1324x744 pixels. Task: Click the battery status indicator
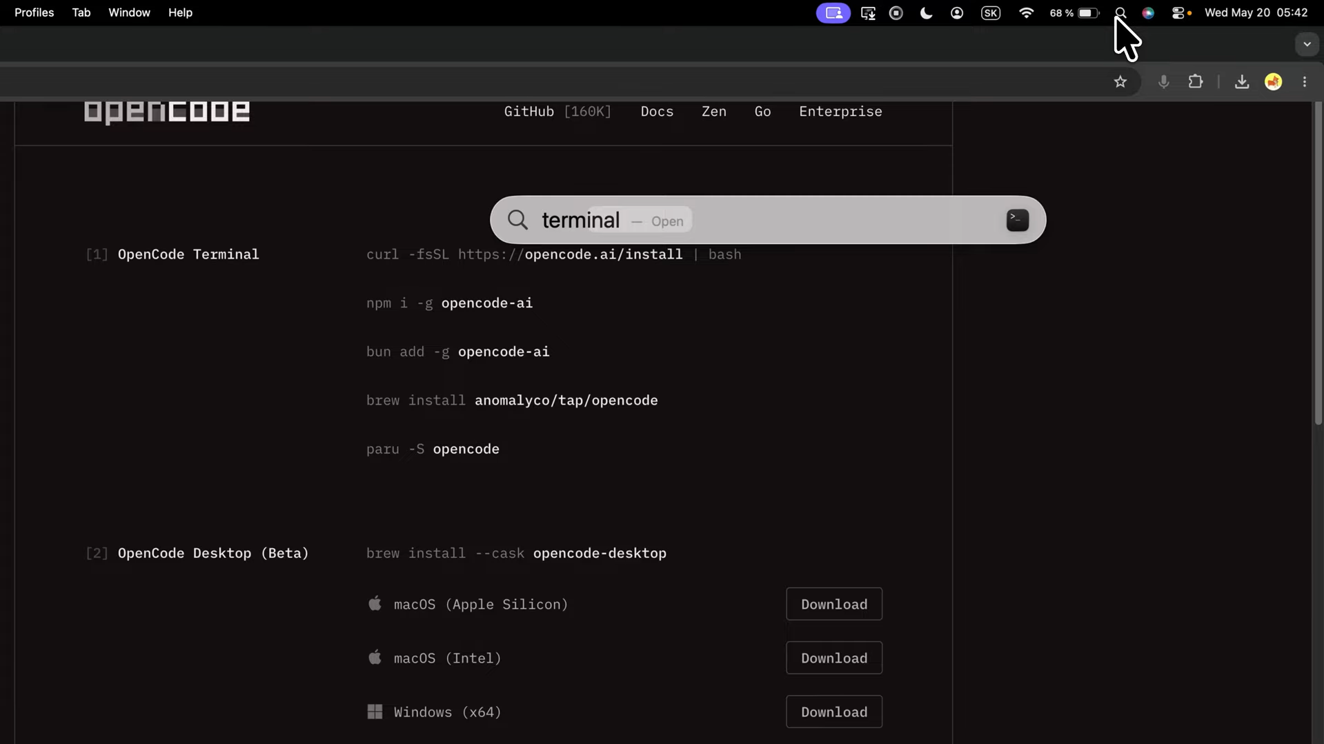click(1074, 13)
